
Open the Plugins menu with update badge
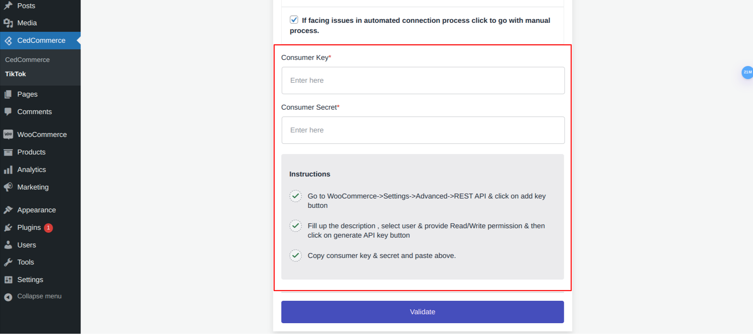(29, 227)
